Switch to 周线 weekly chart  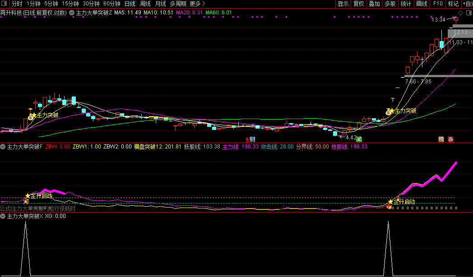coord(145,4)
